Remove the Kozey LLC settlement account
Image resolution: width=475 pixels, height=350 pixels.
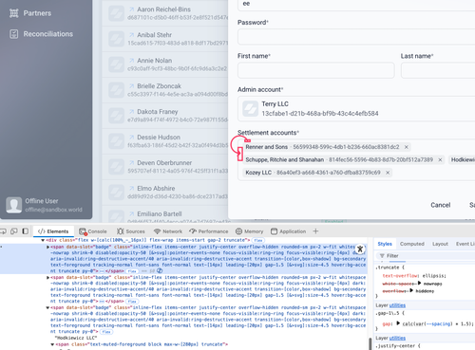click(x=388, y=173)
